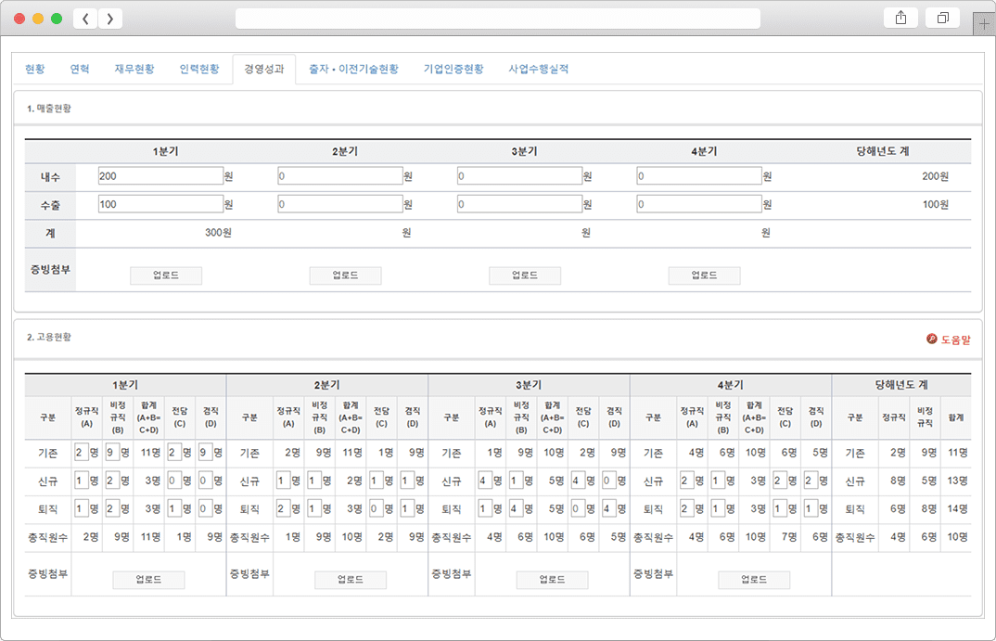Edit 1분기 기존 전담(C) field

tap(174, 453)
